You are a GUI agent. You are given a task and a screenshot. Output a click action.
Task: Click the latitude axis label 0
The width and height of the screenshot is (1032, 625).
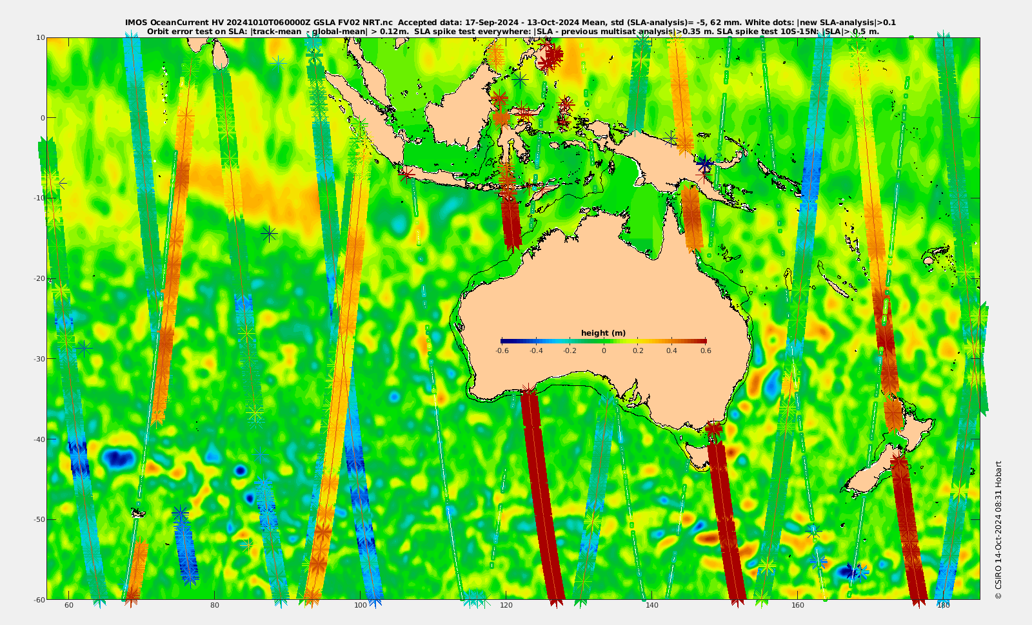pyautogui.click(x=43, y=118)
